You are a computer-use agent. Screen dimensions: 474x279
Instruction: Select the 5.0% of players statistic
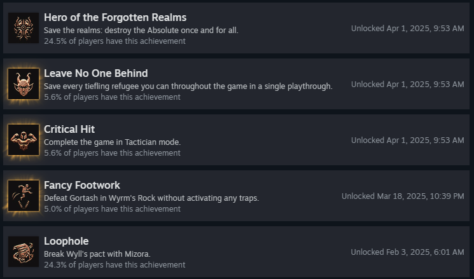(112, 209)
